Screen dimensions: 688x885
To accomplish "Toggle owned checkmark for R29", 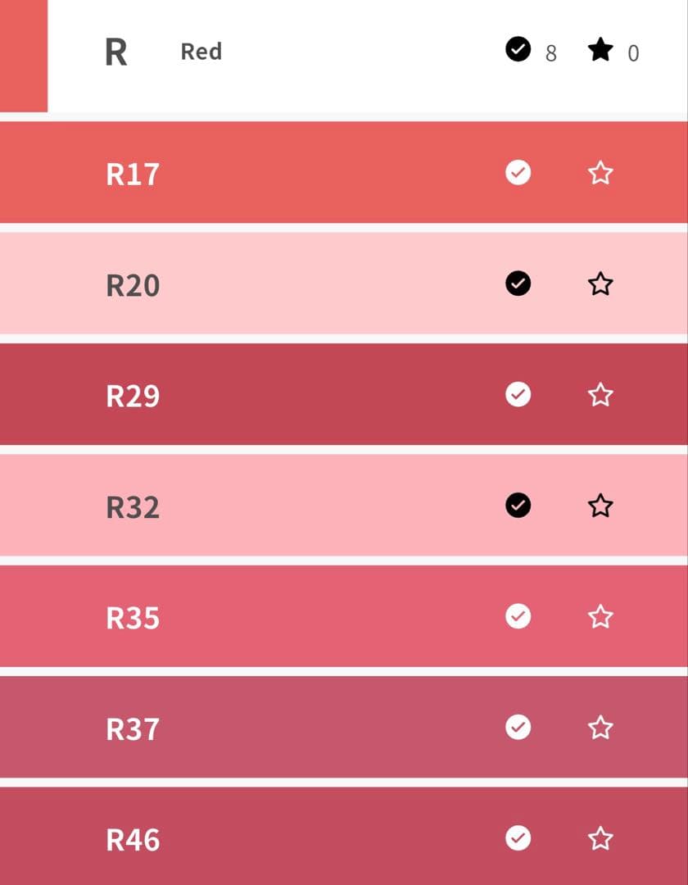I will click(518, 394).
